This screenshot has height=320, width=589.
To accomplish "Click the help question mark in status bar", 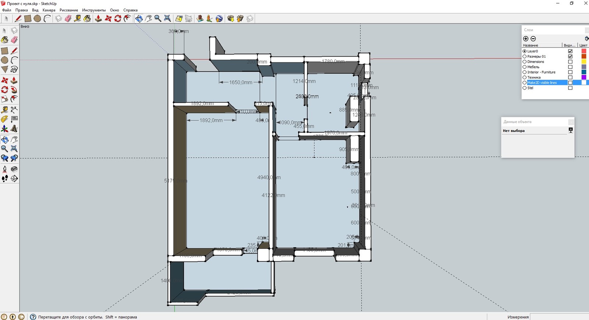I will point(33,317).
